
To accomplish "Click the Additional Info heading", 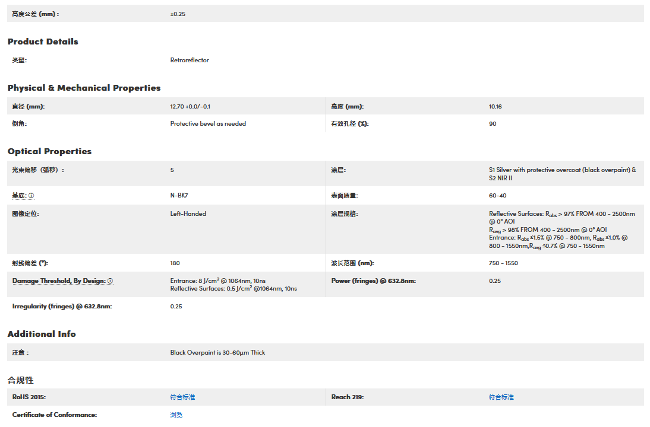I will 42,334.
